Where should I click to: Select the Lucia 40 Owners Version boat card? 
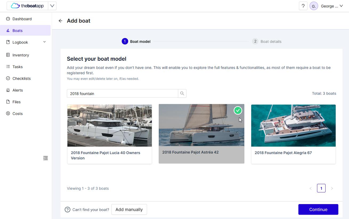109,134
